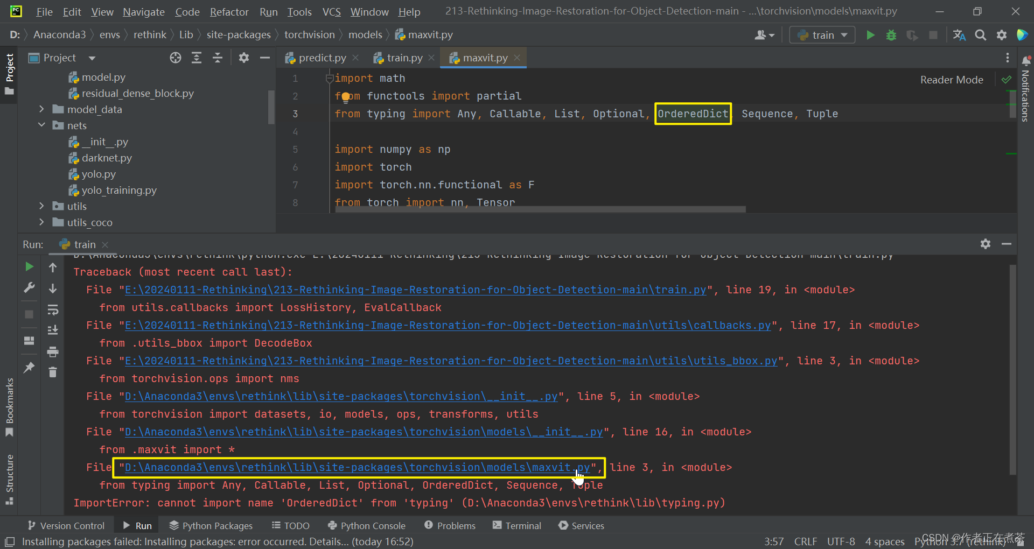Select opened file using the crosshair icon in Project panel
The width and height of the screenshot is (1034, 549).
[x=175, y=58]
